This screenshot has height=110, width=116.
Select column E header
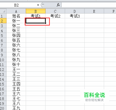[x=94, y=11]
